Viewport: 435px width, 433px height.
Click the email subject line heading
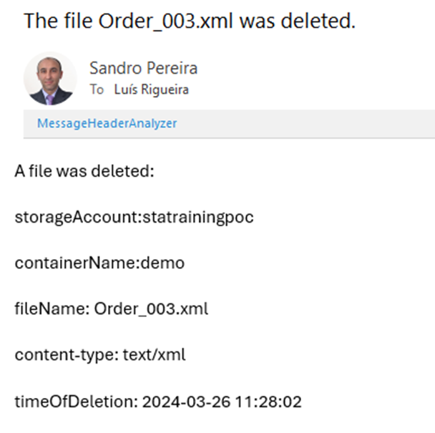190,21
